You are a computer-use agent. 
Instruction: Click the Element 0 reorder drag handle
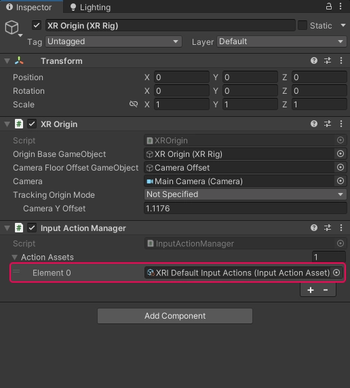click(16, 271)
